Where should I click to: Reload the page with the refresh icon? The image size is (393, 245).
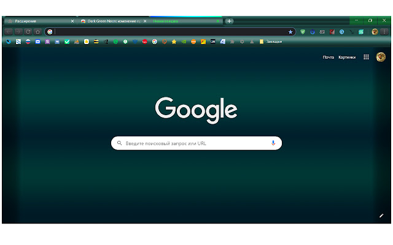[x=28, y=32]
